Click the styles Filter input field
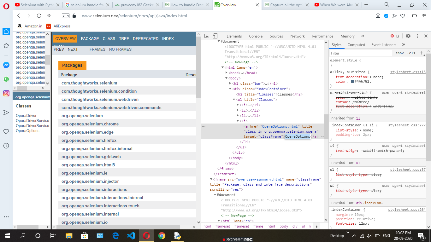The image size is (431, 242). tap(361, 53)
